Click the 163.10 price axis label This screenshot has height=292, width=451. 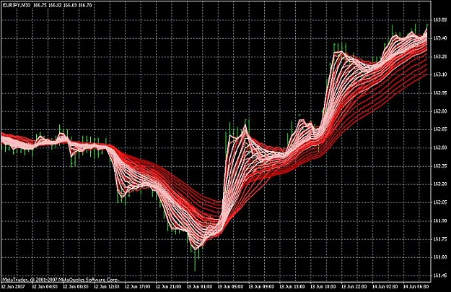[440, 74]
